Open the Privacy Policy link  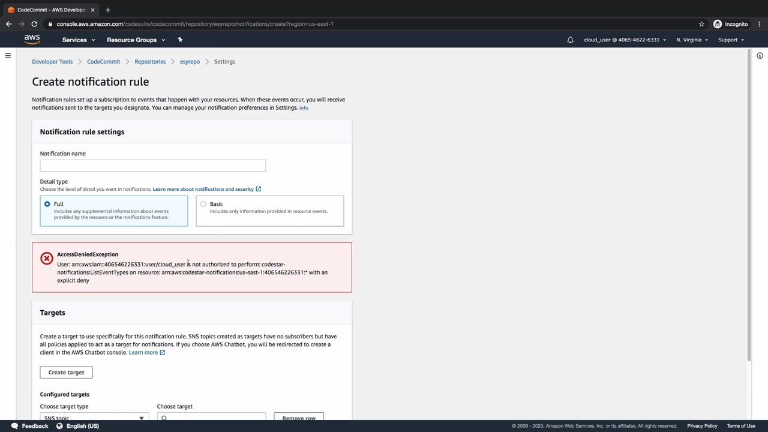tap(702, 426)
